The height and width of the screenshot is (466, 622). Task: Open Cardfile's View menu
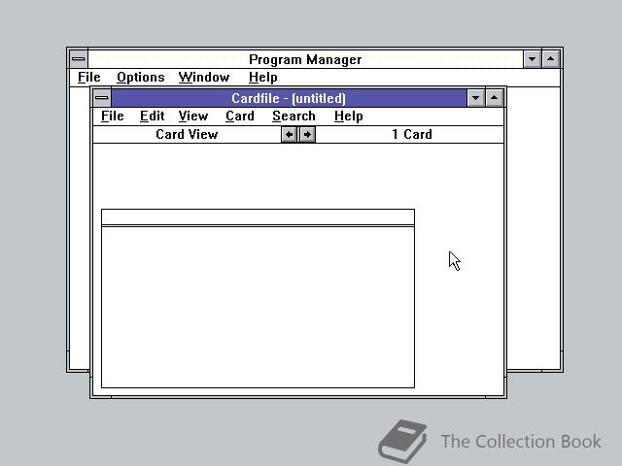193,116
